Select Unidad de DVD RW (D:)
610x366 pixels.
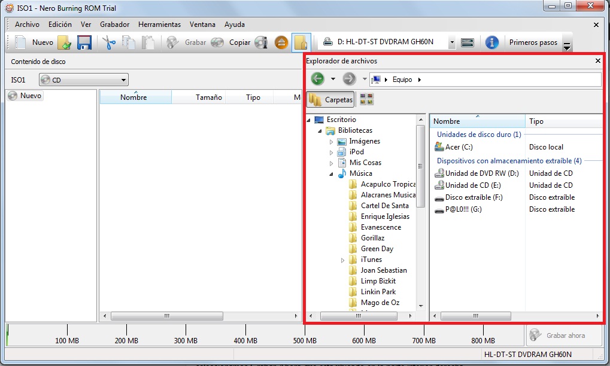click(477, 173)
